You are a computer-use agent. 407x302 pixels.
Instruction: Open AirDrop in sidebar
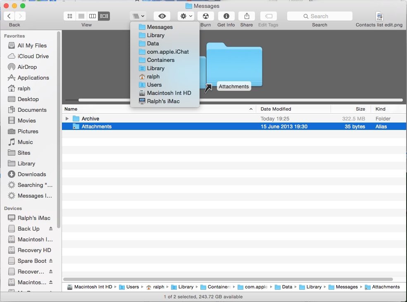coord(29,67)
